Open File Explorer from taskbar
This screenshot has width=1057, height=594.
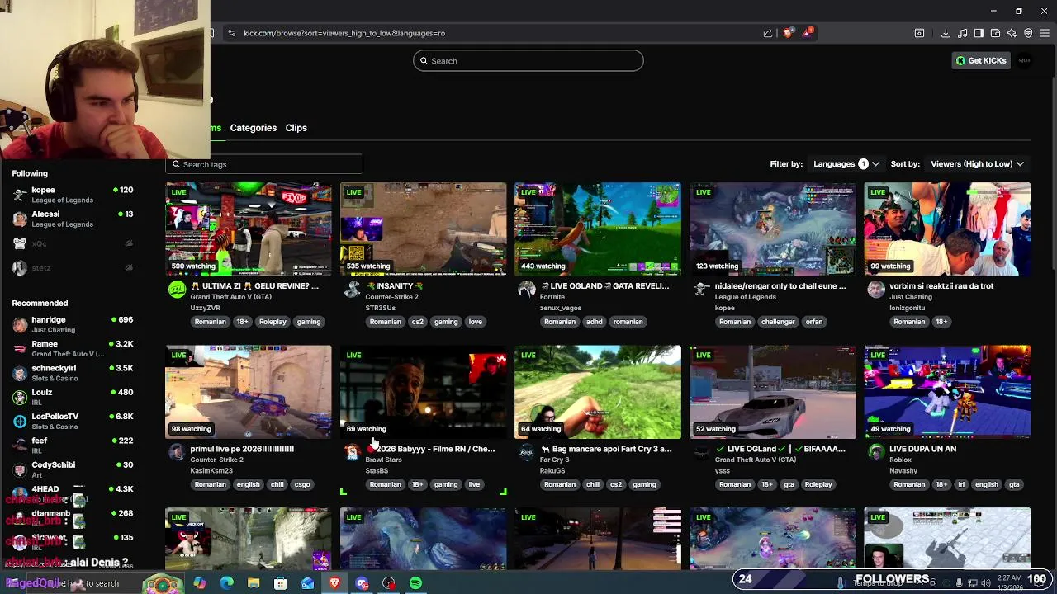coord(254,583)
